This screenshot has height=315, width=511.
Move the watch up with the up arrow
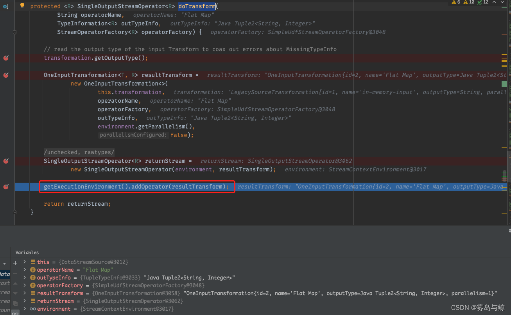click(15, 283)
